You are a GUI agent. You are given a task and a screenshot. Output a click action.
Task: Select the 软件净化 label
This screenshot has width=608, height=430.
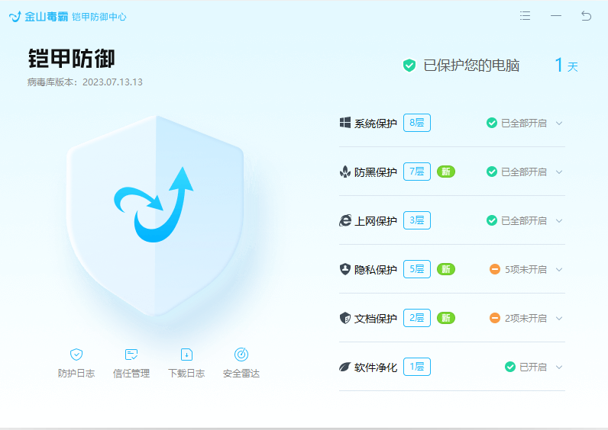click(x=376, y=367)
